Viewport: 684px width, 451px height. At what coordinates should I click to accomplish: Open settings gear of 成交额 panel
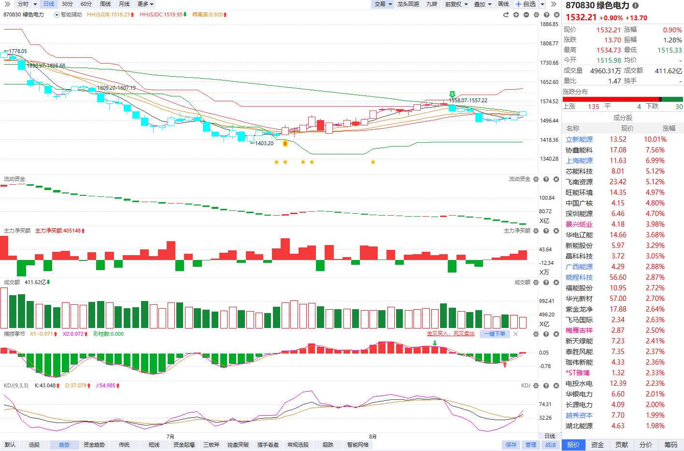[x=536, y=282]
